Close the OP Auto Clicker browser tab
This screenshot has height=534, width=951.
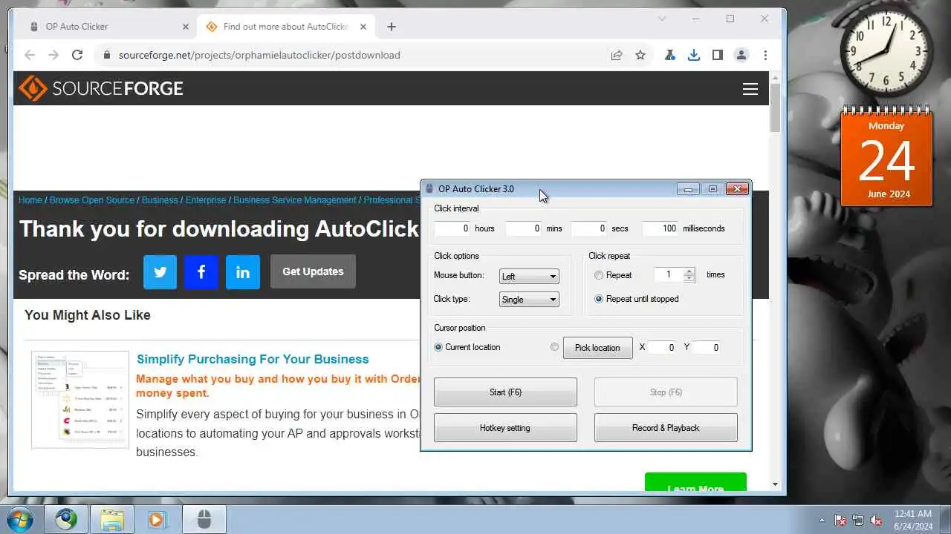pos(186,27)
